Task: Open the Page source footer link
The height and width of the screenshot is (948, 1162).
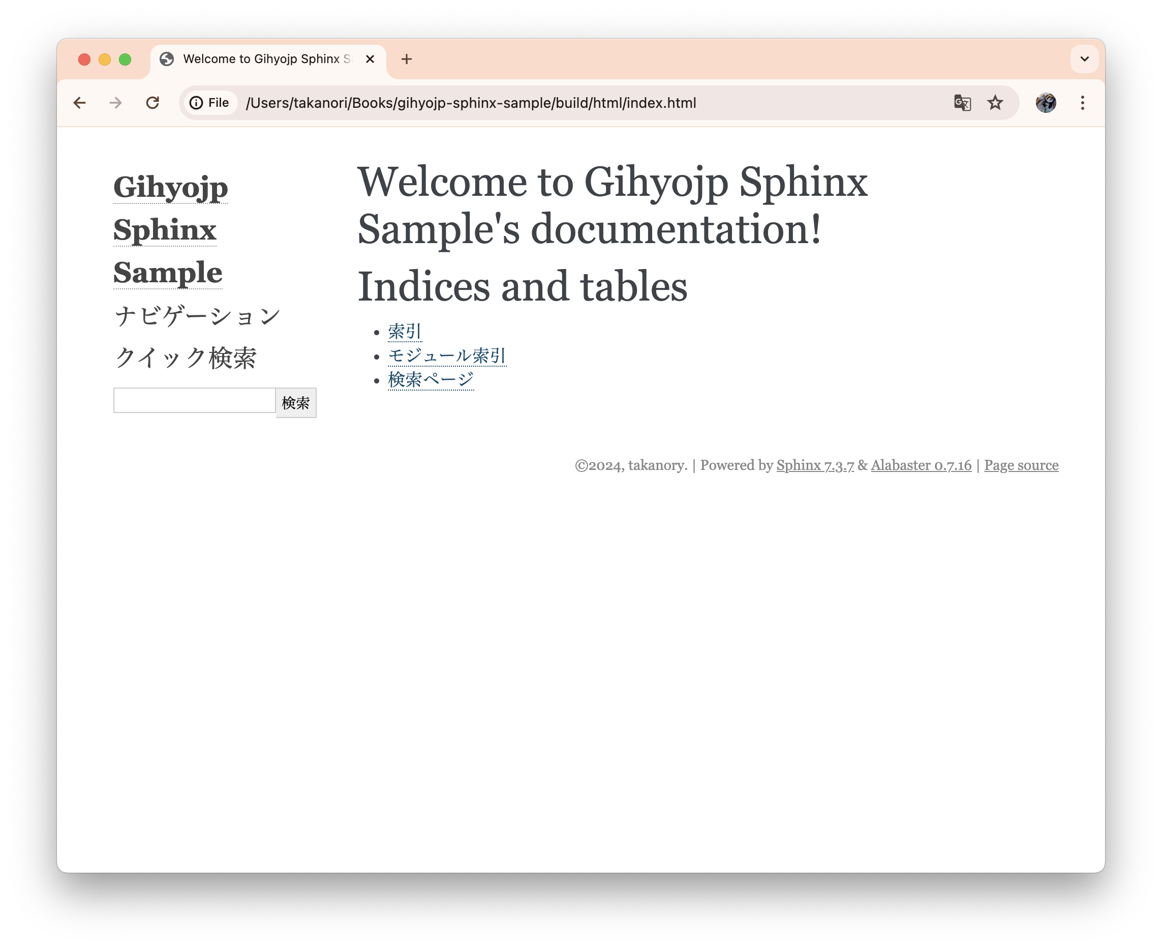Action: (1021, 465)
